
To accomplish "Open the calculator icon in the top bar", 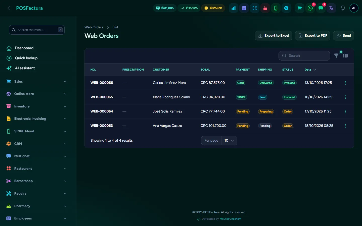I will (244, 8).
